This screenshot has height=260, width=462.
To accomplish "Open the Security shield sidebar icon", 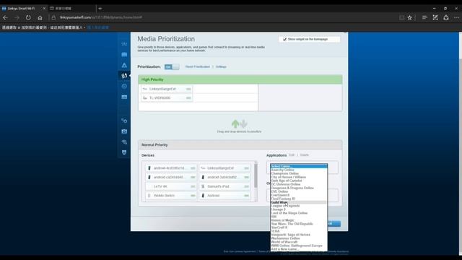I will click(x=124, y=152).
